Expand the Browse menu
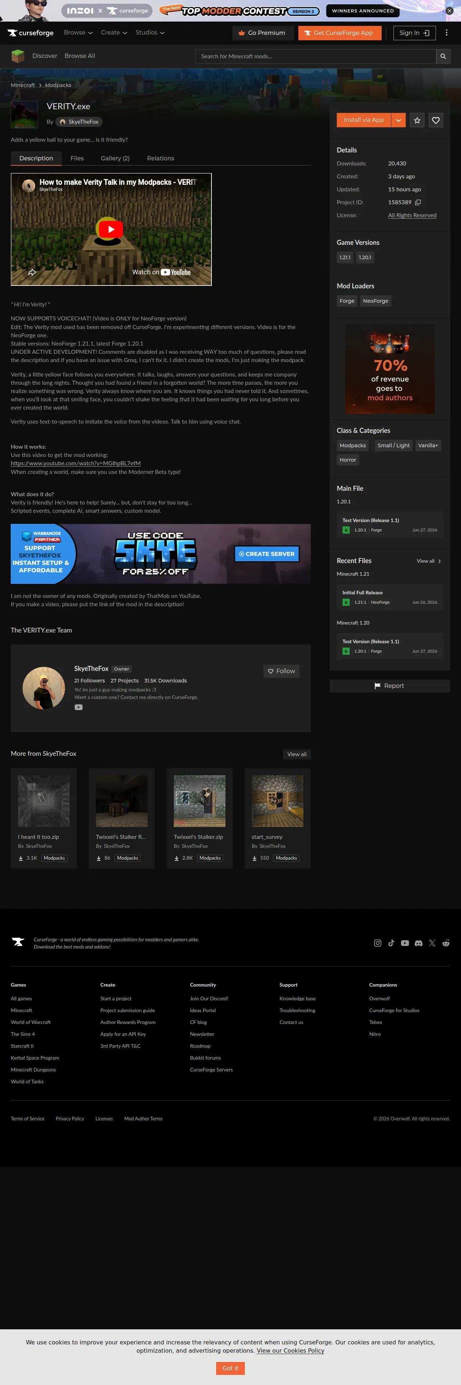 [x=78, y=33]
